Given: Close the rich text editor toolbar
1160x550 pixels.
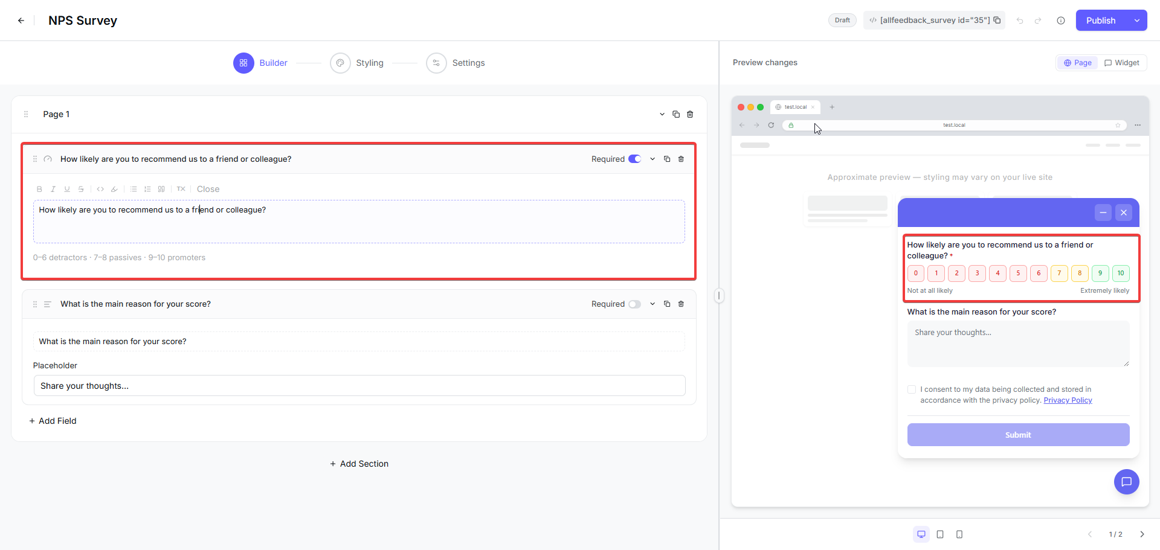Looking at the screenshot, I should [208, 189].
